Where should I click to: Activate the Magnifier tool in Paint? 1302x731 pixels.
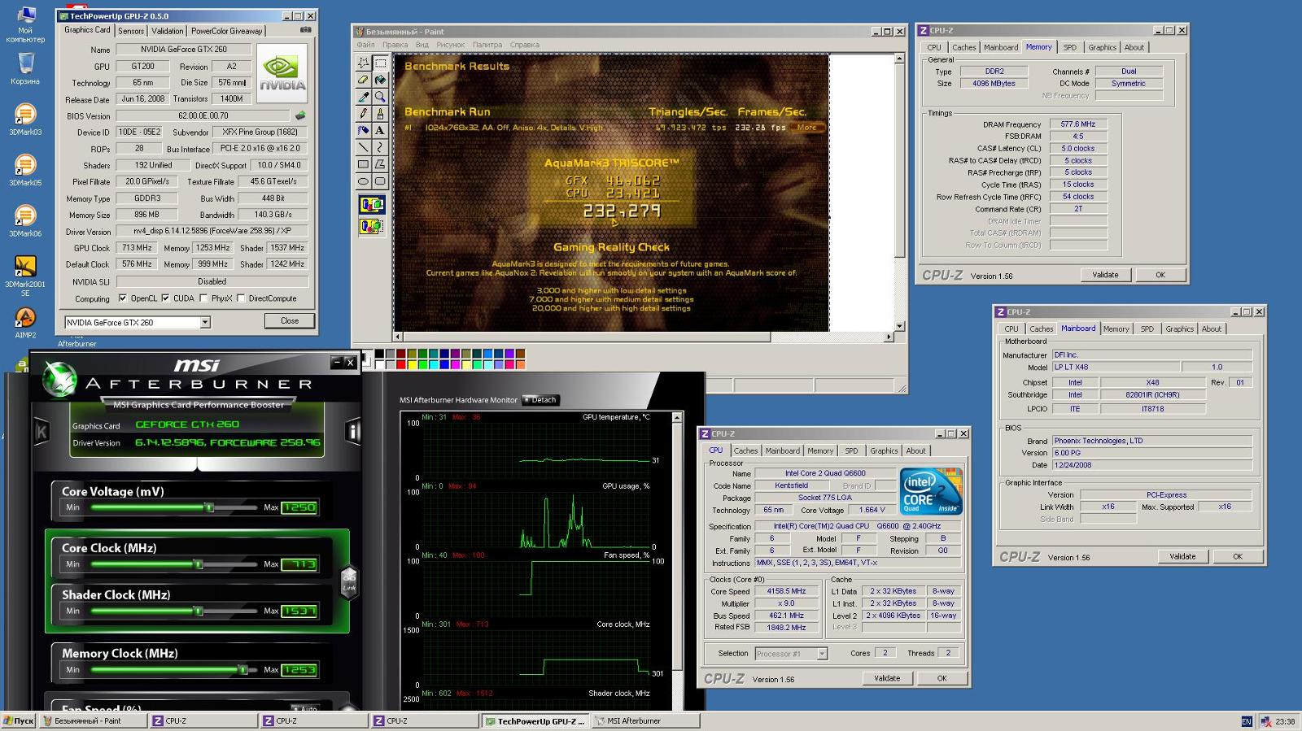point(380,97)
